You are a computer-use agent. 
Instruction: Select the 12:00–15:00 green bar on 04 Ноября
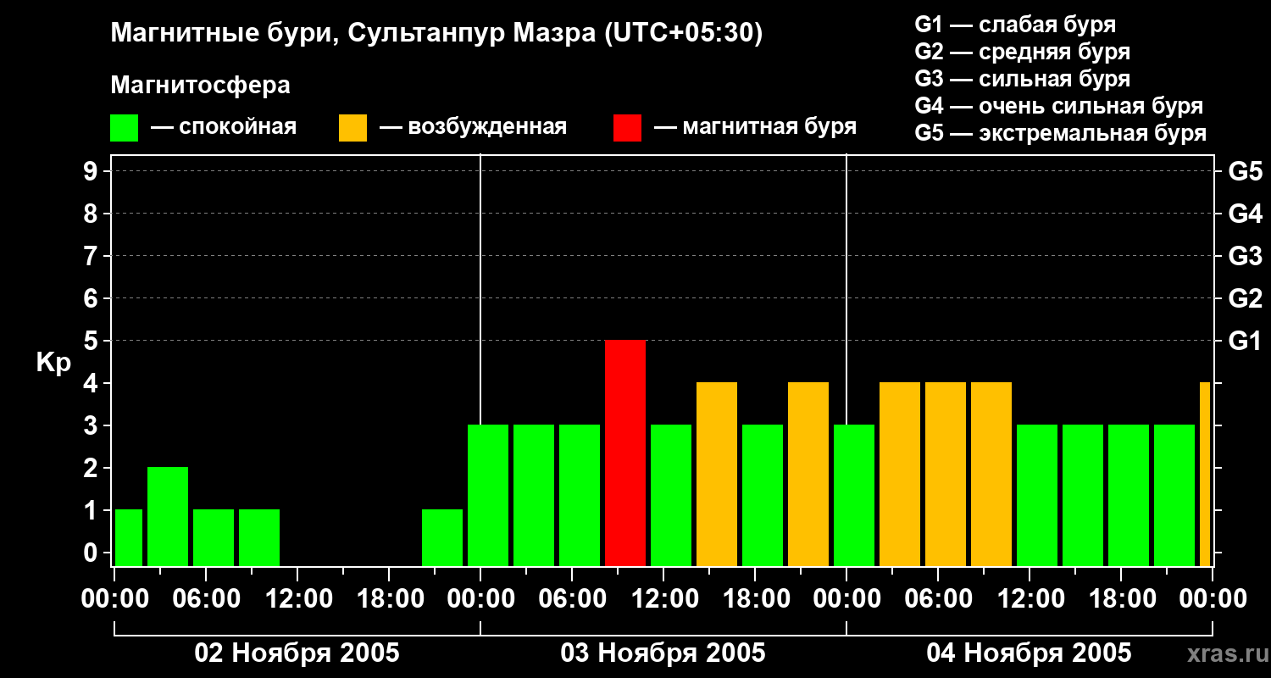[x=1037, y=496]
